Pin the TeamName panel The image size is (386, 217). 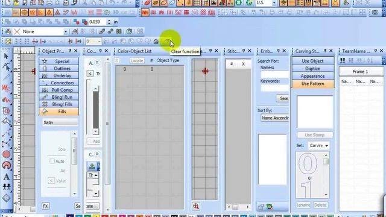[x=375, y=51]
